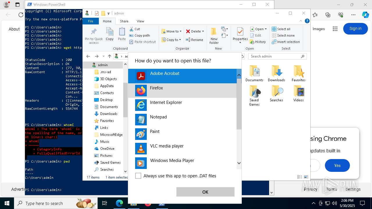
Task: Open the Properties ribbon button
Action: pos(240,36)
